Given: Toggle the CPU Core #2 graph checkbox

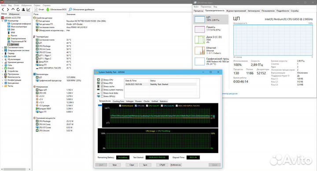Looking at the screenshot, I should click(x=162, y=106).
